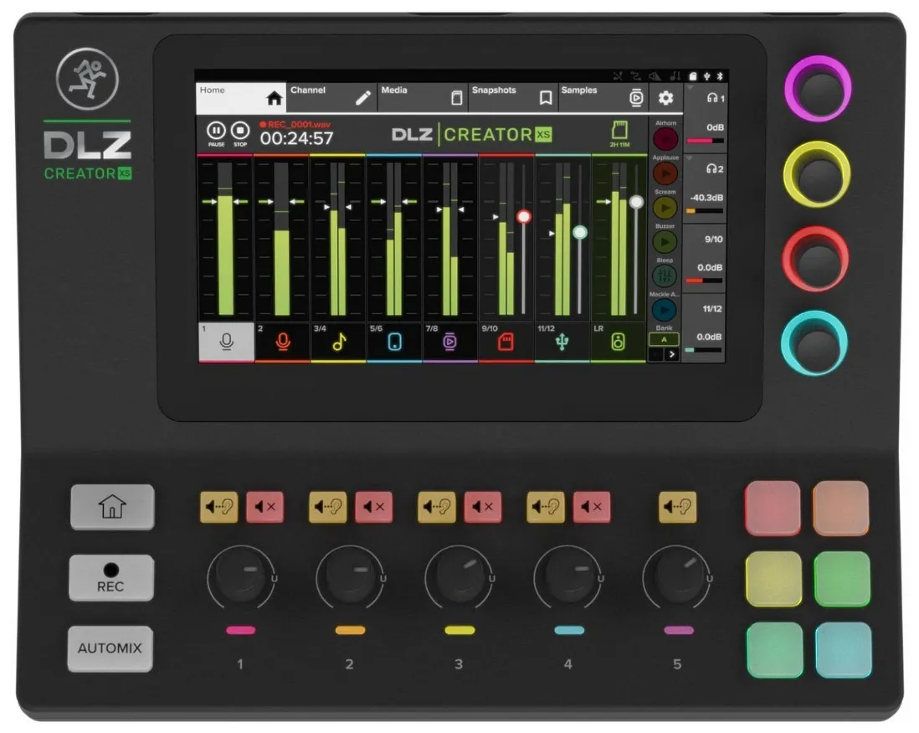Mute hardware channel 1
Image resolution: width=919 pixels, height=733 pixels.
click(264, 507)
